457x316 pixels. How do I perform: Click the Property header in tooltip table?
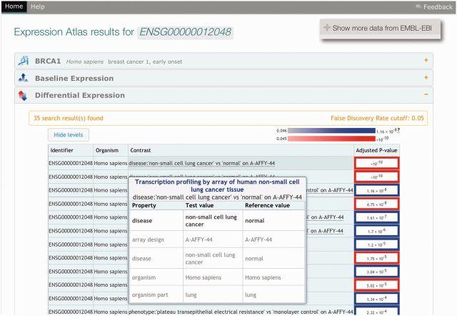tap(144, 205)
